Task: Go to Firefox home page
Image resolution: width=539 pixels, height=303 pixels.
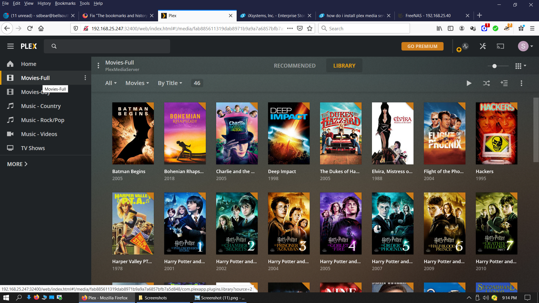Action: click(x=41, y=28)
